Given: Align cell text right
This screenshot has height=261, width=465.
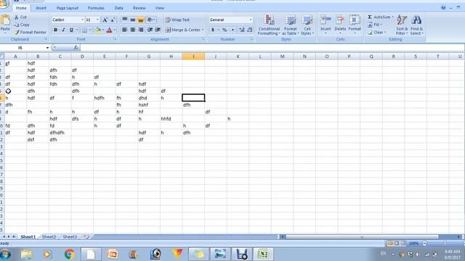Looking at the screenshot, I should click(x=140, y=30).
